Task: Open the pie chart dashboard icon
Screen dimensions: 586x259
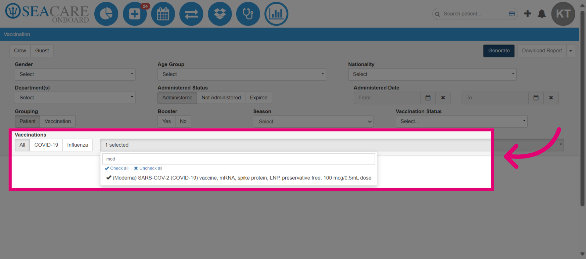Action: 106,14
